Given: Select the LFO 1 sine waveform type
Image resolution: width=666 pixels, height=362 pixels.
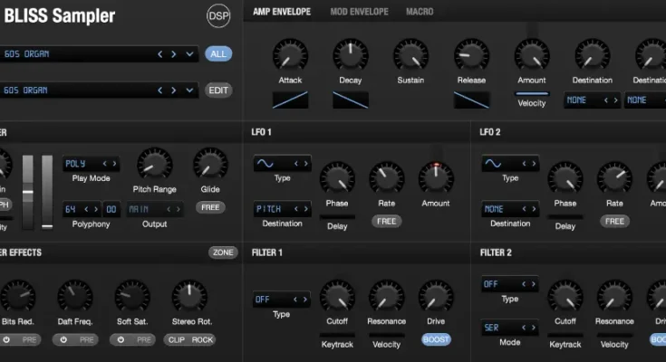Looking at the screenshot, I should tap(269, 164).
